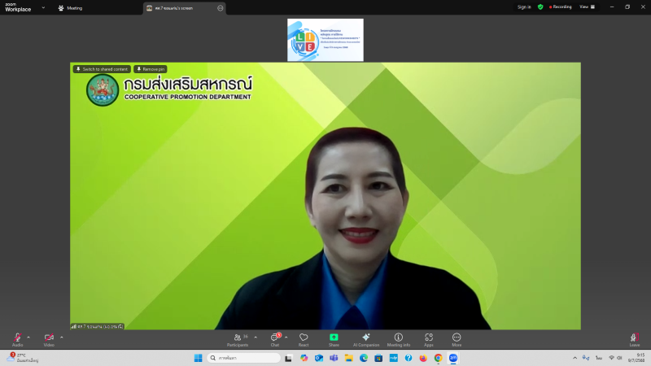This screenshot has height=366, width=651.
Task: Start video with the Video camera button
Action: [49, 338]
